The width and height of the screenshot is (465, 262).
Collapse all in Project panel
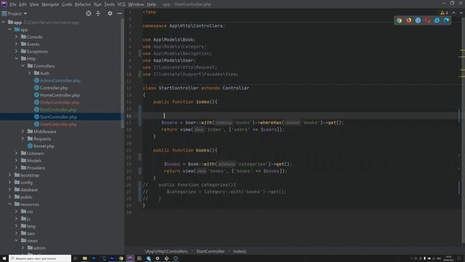[98, 13]
